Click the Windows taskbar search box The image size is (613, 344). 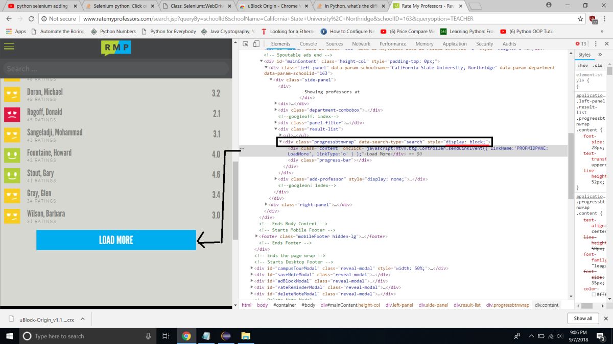(88, 336)
